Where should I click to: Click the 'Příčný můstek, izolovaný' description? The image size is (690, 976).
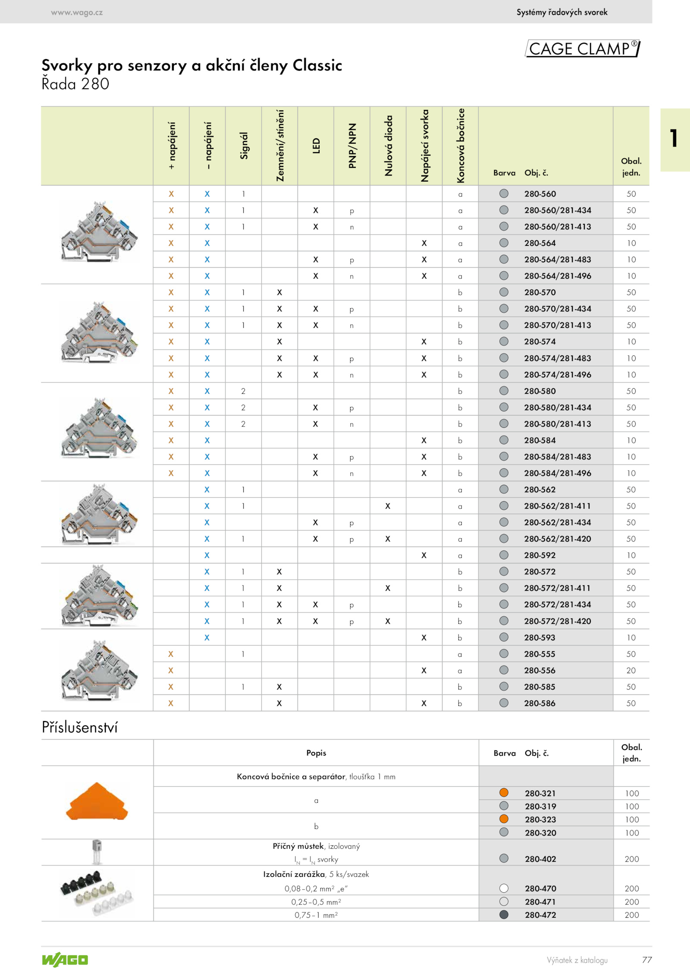[316, 846]
